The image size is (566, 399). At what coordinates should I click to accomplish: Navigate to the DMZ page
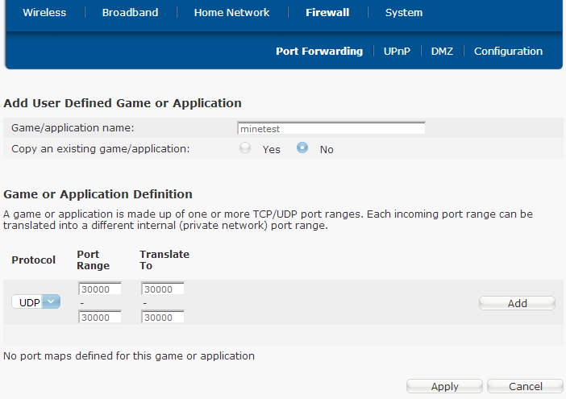pos(442,52)
